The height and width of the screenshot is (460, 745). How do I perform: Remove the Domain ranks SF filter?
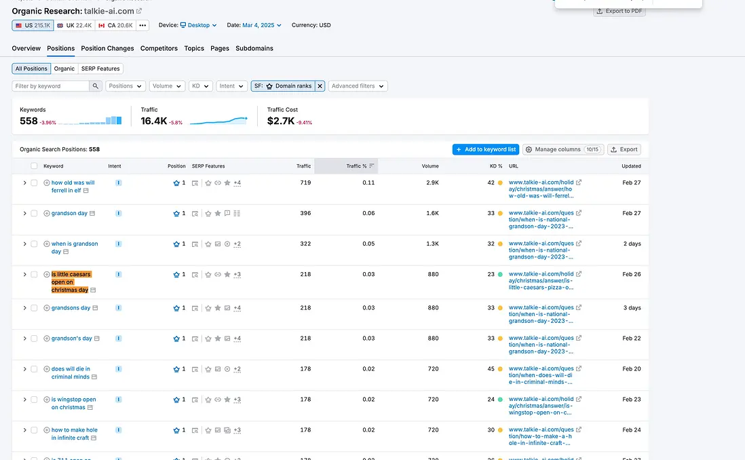pos(320,86)
